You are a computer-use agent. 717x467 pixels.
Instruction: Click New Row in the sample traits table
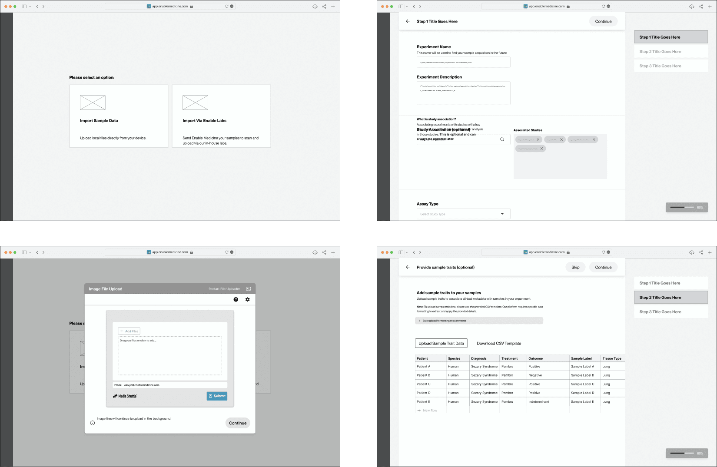(x=428, y=411)
